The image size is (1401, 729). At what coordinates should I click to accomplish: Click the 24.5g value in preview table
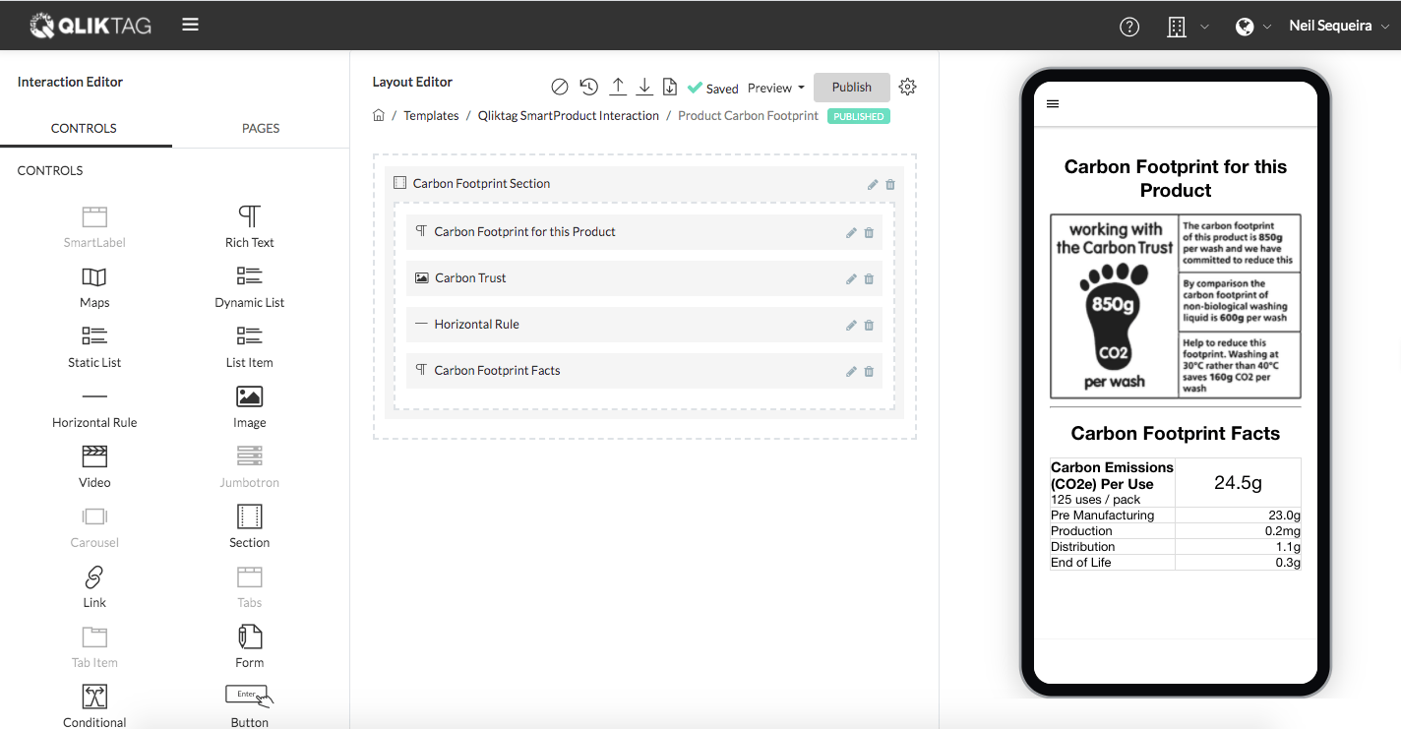point(1238,483)
